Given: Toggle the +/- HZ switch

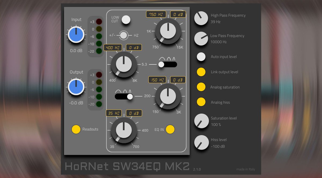Looking at the screenshot, I should point(124,35).
